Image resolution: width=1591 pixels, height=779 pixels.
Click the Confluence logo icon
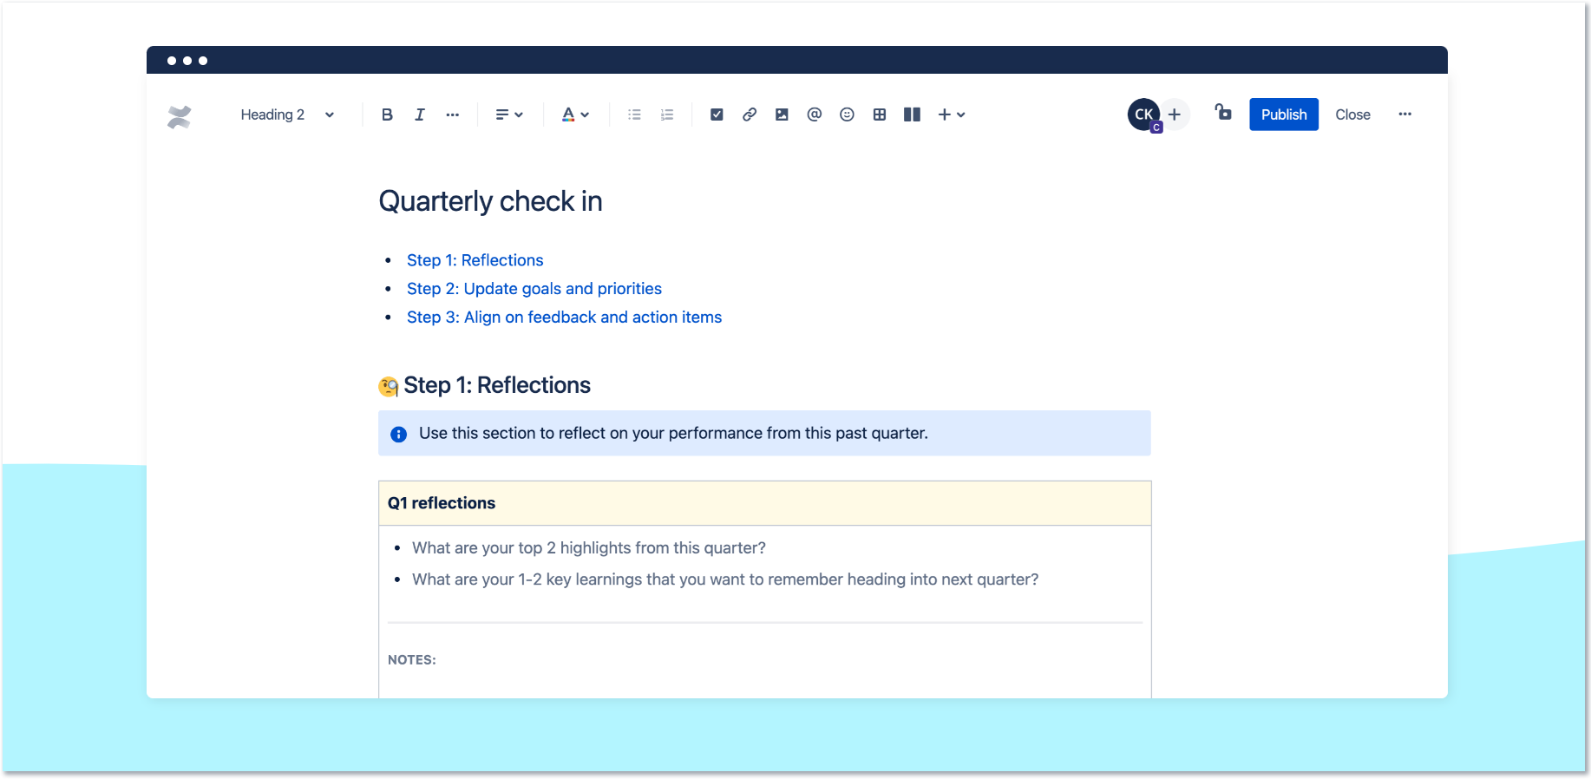[180, 116]
